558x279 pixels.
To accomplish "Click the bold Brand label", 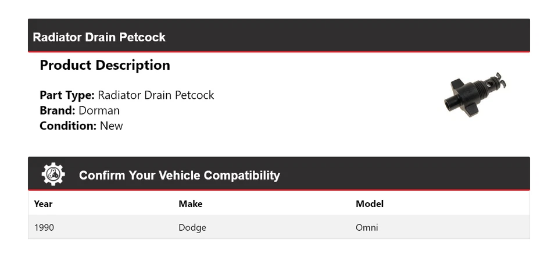I will click(58, 110).
